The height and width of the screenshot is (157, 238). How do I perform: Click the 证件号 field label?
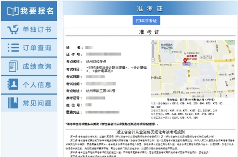click(74, 55)
